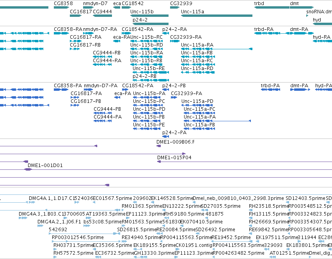Choose the dmt-RA transcript label

[299, 29]
